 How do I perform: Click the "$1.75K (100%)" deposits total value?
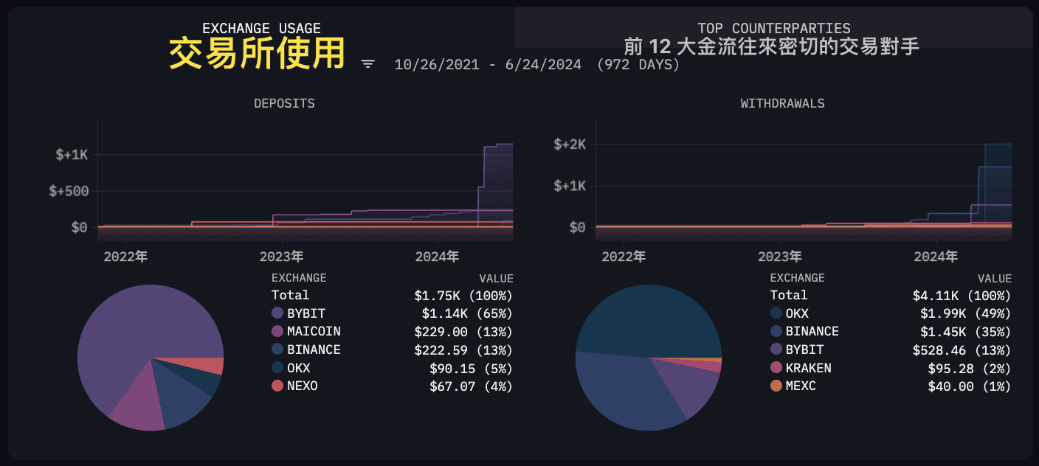[463, 296]
